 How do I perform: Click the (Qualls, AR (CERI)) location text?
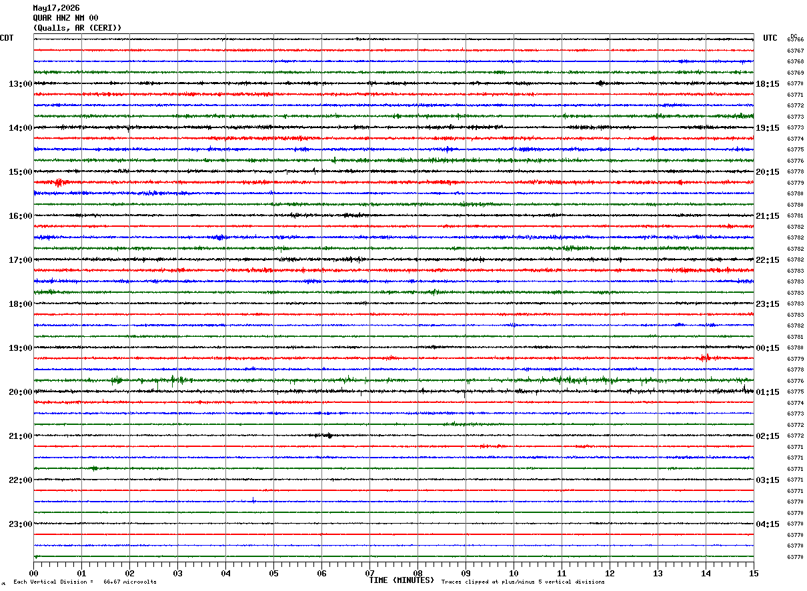[x=77, y=28]
